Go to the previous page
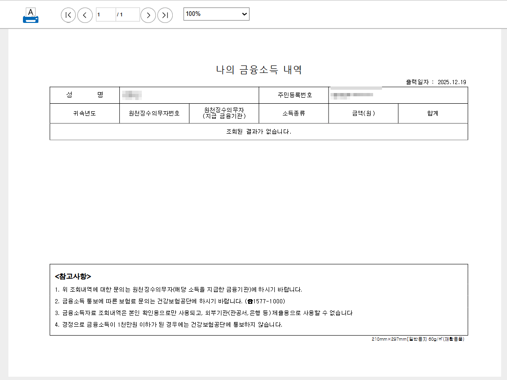 [85, 15]
